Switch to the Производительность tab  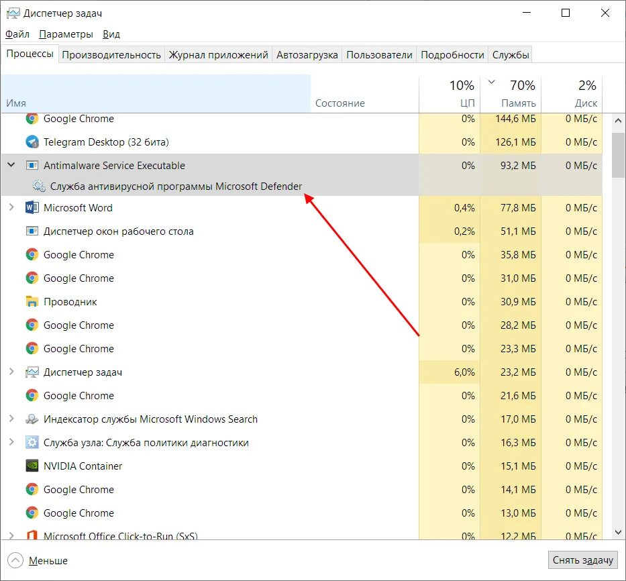(x=111, y=55)
